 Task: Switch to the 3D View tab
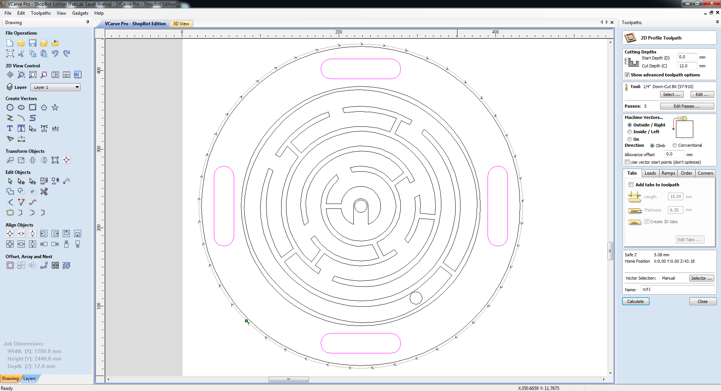(181, 24)
